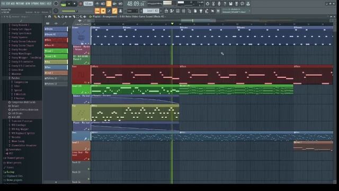The width and height of the screenshot is (339, 191).
Task: Select the delete tool in the playlist toolbar
Action: click(x=63, y=16)
